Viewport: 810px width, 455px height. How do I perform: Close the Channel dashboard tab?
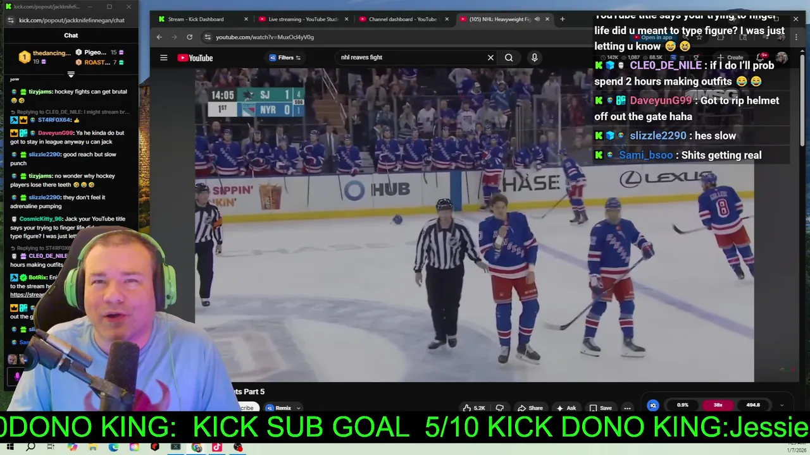click(x=447, y=19)
